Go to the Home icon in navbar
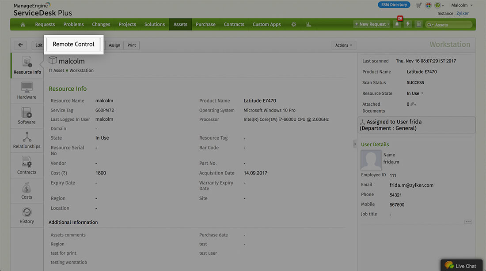Screen dimensions: 486x271 (23, 24)
